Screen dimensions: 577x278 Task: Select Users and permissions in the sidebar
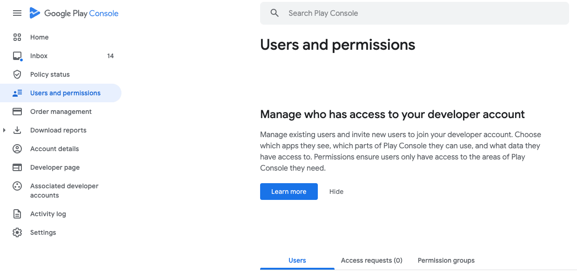click(60, 93)
